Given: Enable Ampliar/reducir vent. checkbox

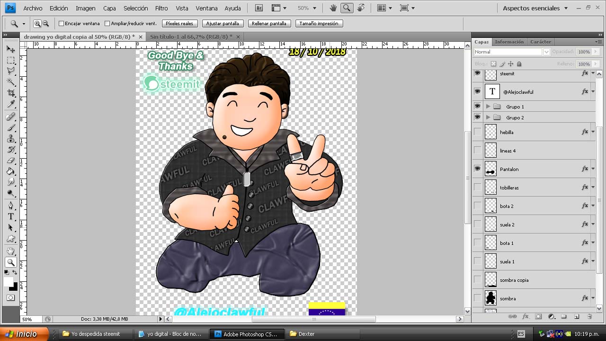Looking at the screenshot, I should coord(107,24).
